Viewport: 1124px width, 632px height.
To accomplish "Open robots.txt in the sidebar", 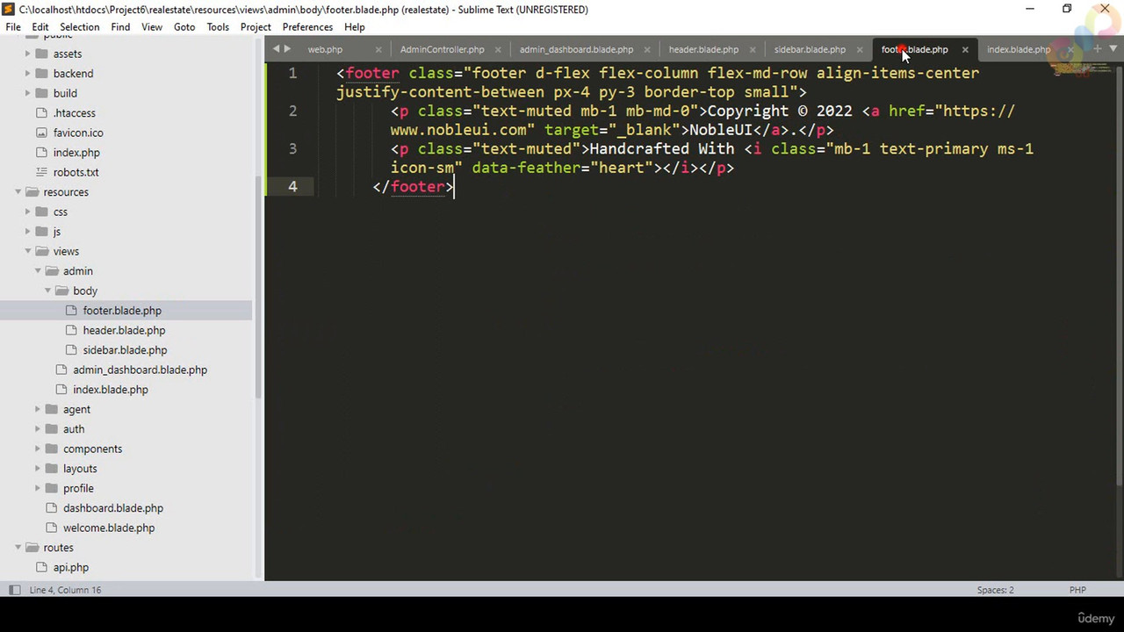I will pyautogui.click(x=76, y=172).
